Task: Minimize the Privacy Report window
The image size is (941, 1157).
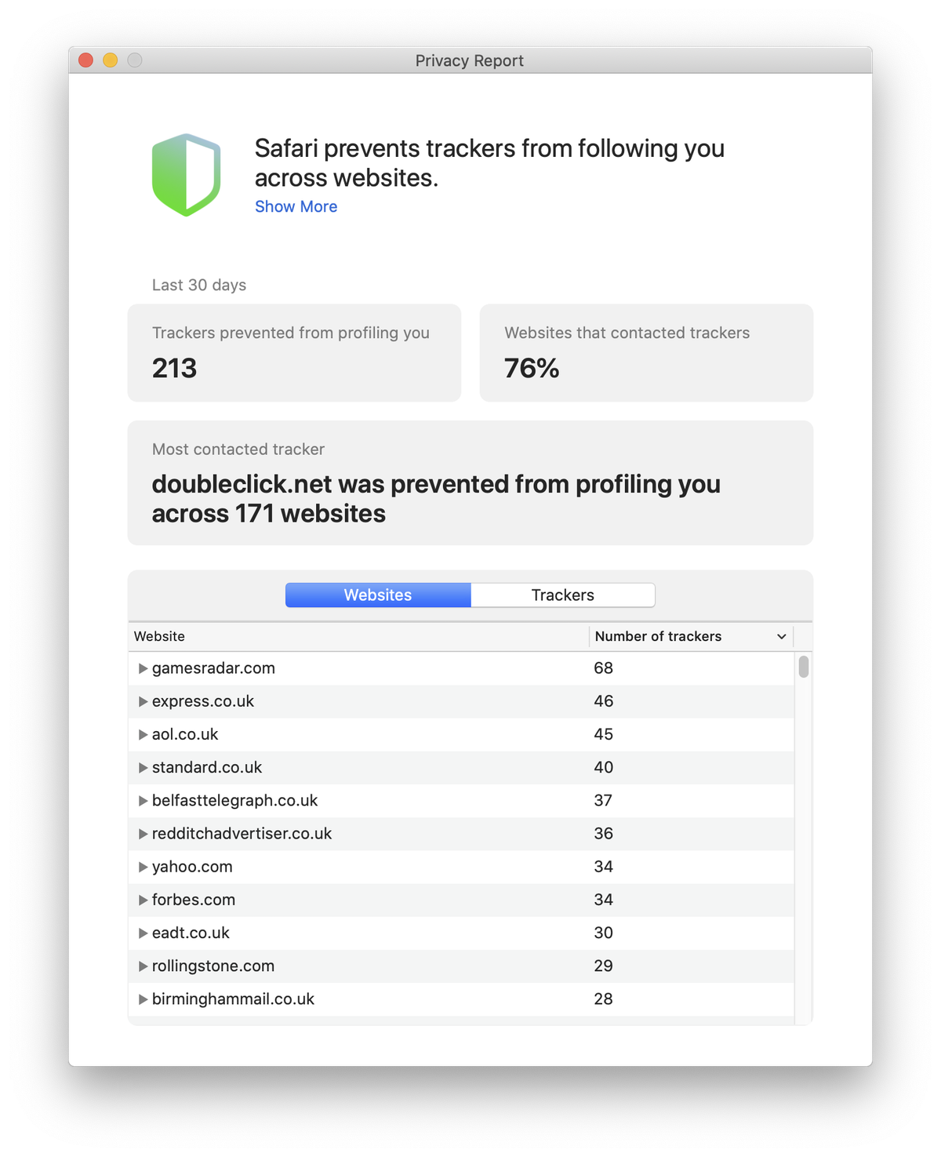Action: 111,60
